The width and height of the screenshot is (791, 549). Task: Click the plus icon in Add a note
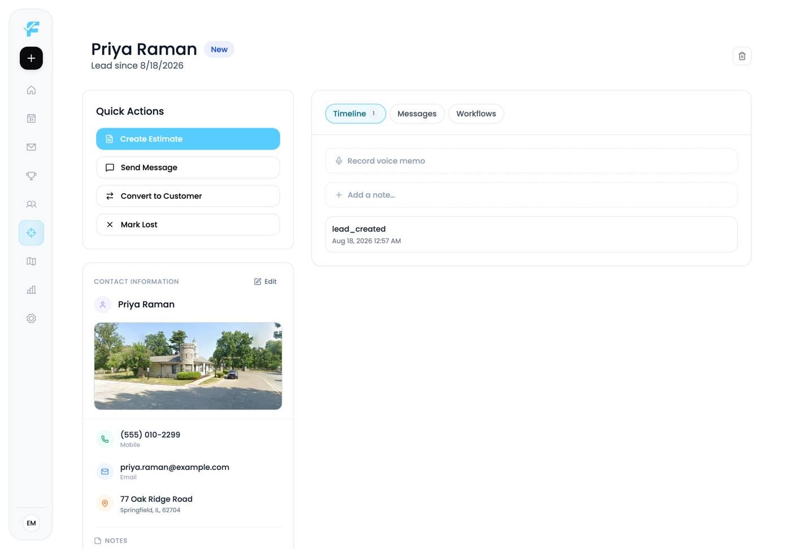(339, 195)
